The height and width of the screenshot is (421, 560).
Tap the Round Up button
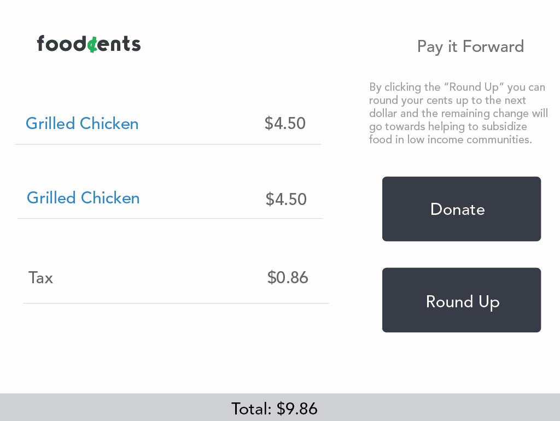pyautogui.click(x=462, y=300)
